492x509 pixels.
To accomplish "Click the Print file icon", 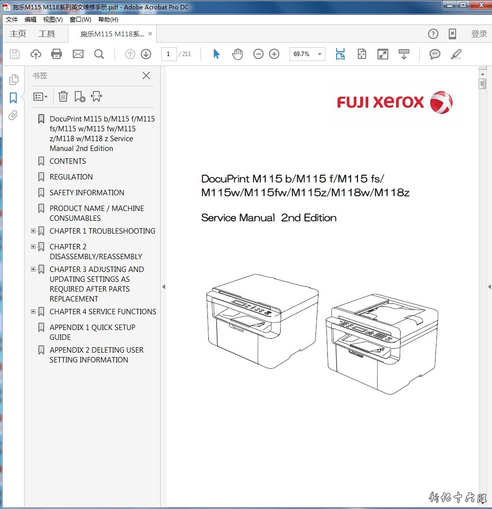I will (57, 54).
